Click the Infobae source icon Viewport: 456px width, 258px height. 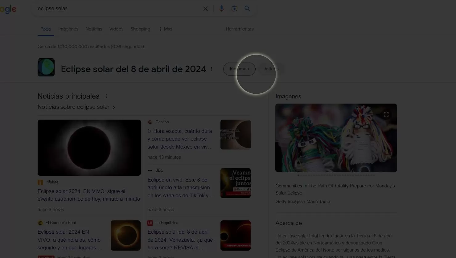click(40, 182)
